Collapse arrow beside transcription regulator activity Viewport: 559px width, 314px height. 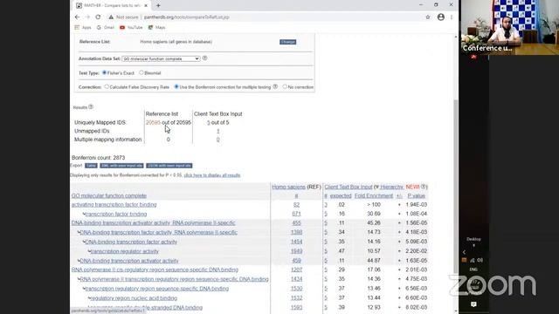(x=89, y=251)
